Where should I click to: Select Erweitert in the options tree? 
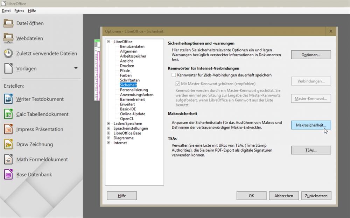(127, 104)
